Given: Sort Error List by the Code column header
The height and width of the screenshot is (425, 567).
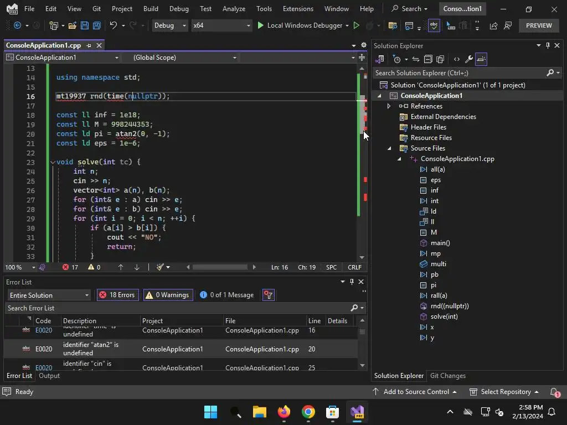Looking at the screenshot, I should [x=43, y=320].
